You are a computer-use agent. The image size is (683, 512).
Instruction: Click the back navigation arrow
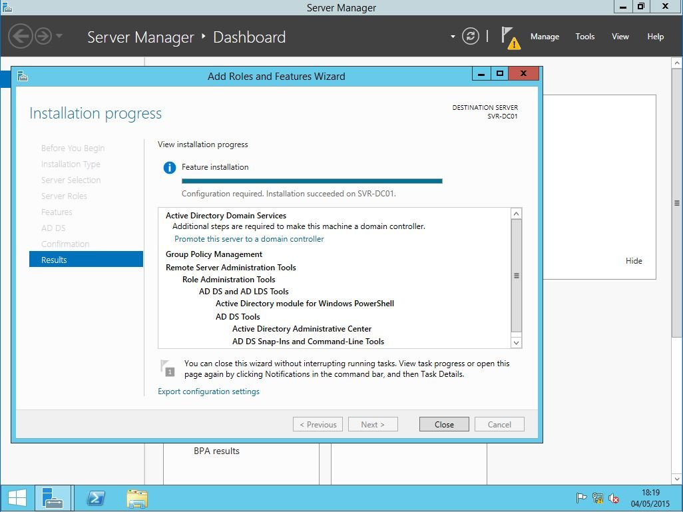click(21, 36)
